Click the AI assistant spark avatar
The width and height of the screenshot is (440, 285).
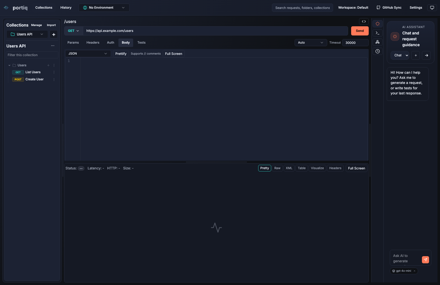click(395, 36)
